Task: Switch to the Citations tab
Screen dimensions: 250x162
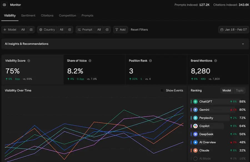Action: tap(47, 16)
